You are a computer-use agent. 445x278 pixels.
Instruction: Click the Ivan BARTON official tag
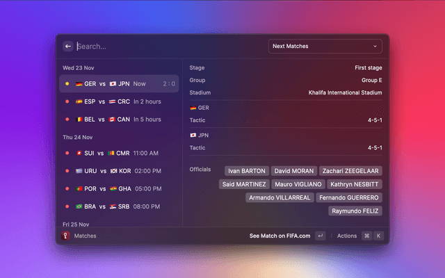[x=246, y=170]
